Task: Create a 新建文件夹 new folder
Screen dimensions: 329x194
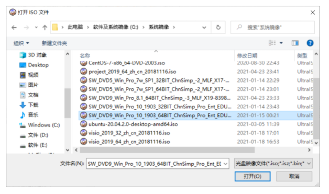Action: [54, 43]
